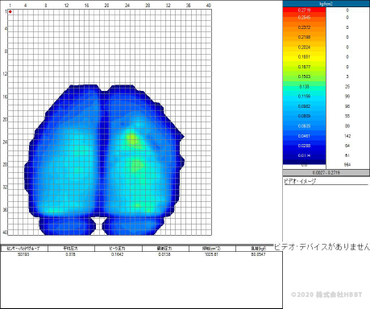The width and height of the screenshot is (370, 309).
Task: Click the 0.1642 peak pressure value cell
Action: 118,254
